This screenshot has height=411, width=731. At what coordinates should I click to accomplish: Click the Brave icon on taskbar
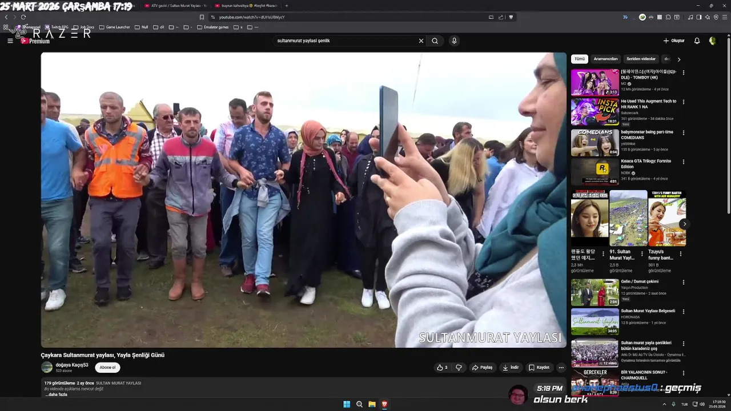click(x=384, y=404)
